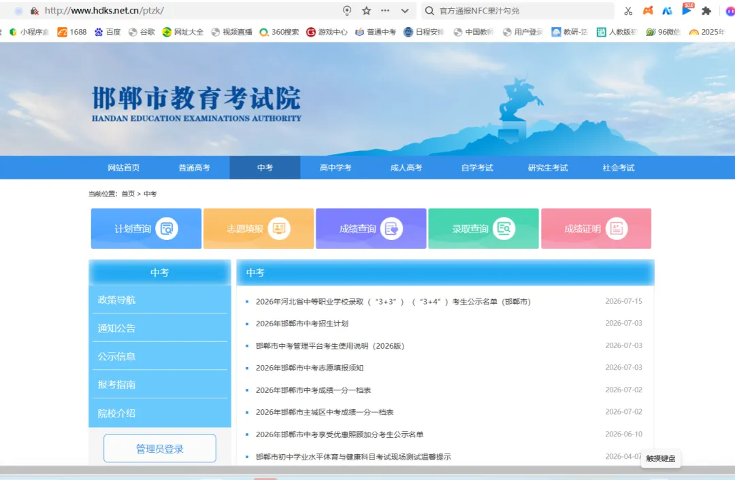Open the 成人高考 navigation tab
Image resolution: width=735 pixels, height=480 pixels.
[406, 168]
